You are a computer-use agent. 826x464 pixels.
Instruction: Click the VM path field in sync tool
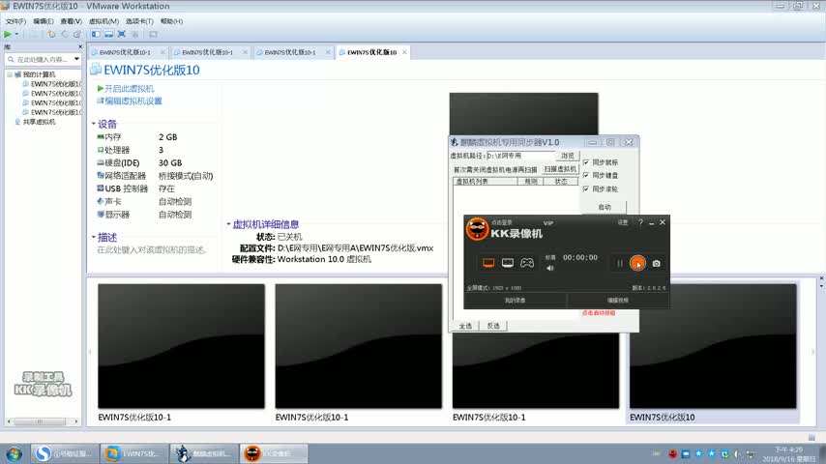tap(520, 156)
